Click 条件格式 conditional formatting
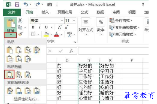Screen dimensions: 157x104 (121, 20)
